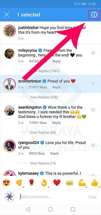Viewport: 101px width, 215px height.
Task: Insert the rose emoji
Action: 31,183
